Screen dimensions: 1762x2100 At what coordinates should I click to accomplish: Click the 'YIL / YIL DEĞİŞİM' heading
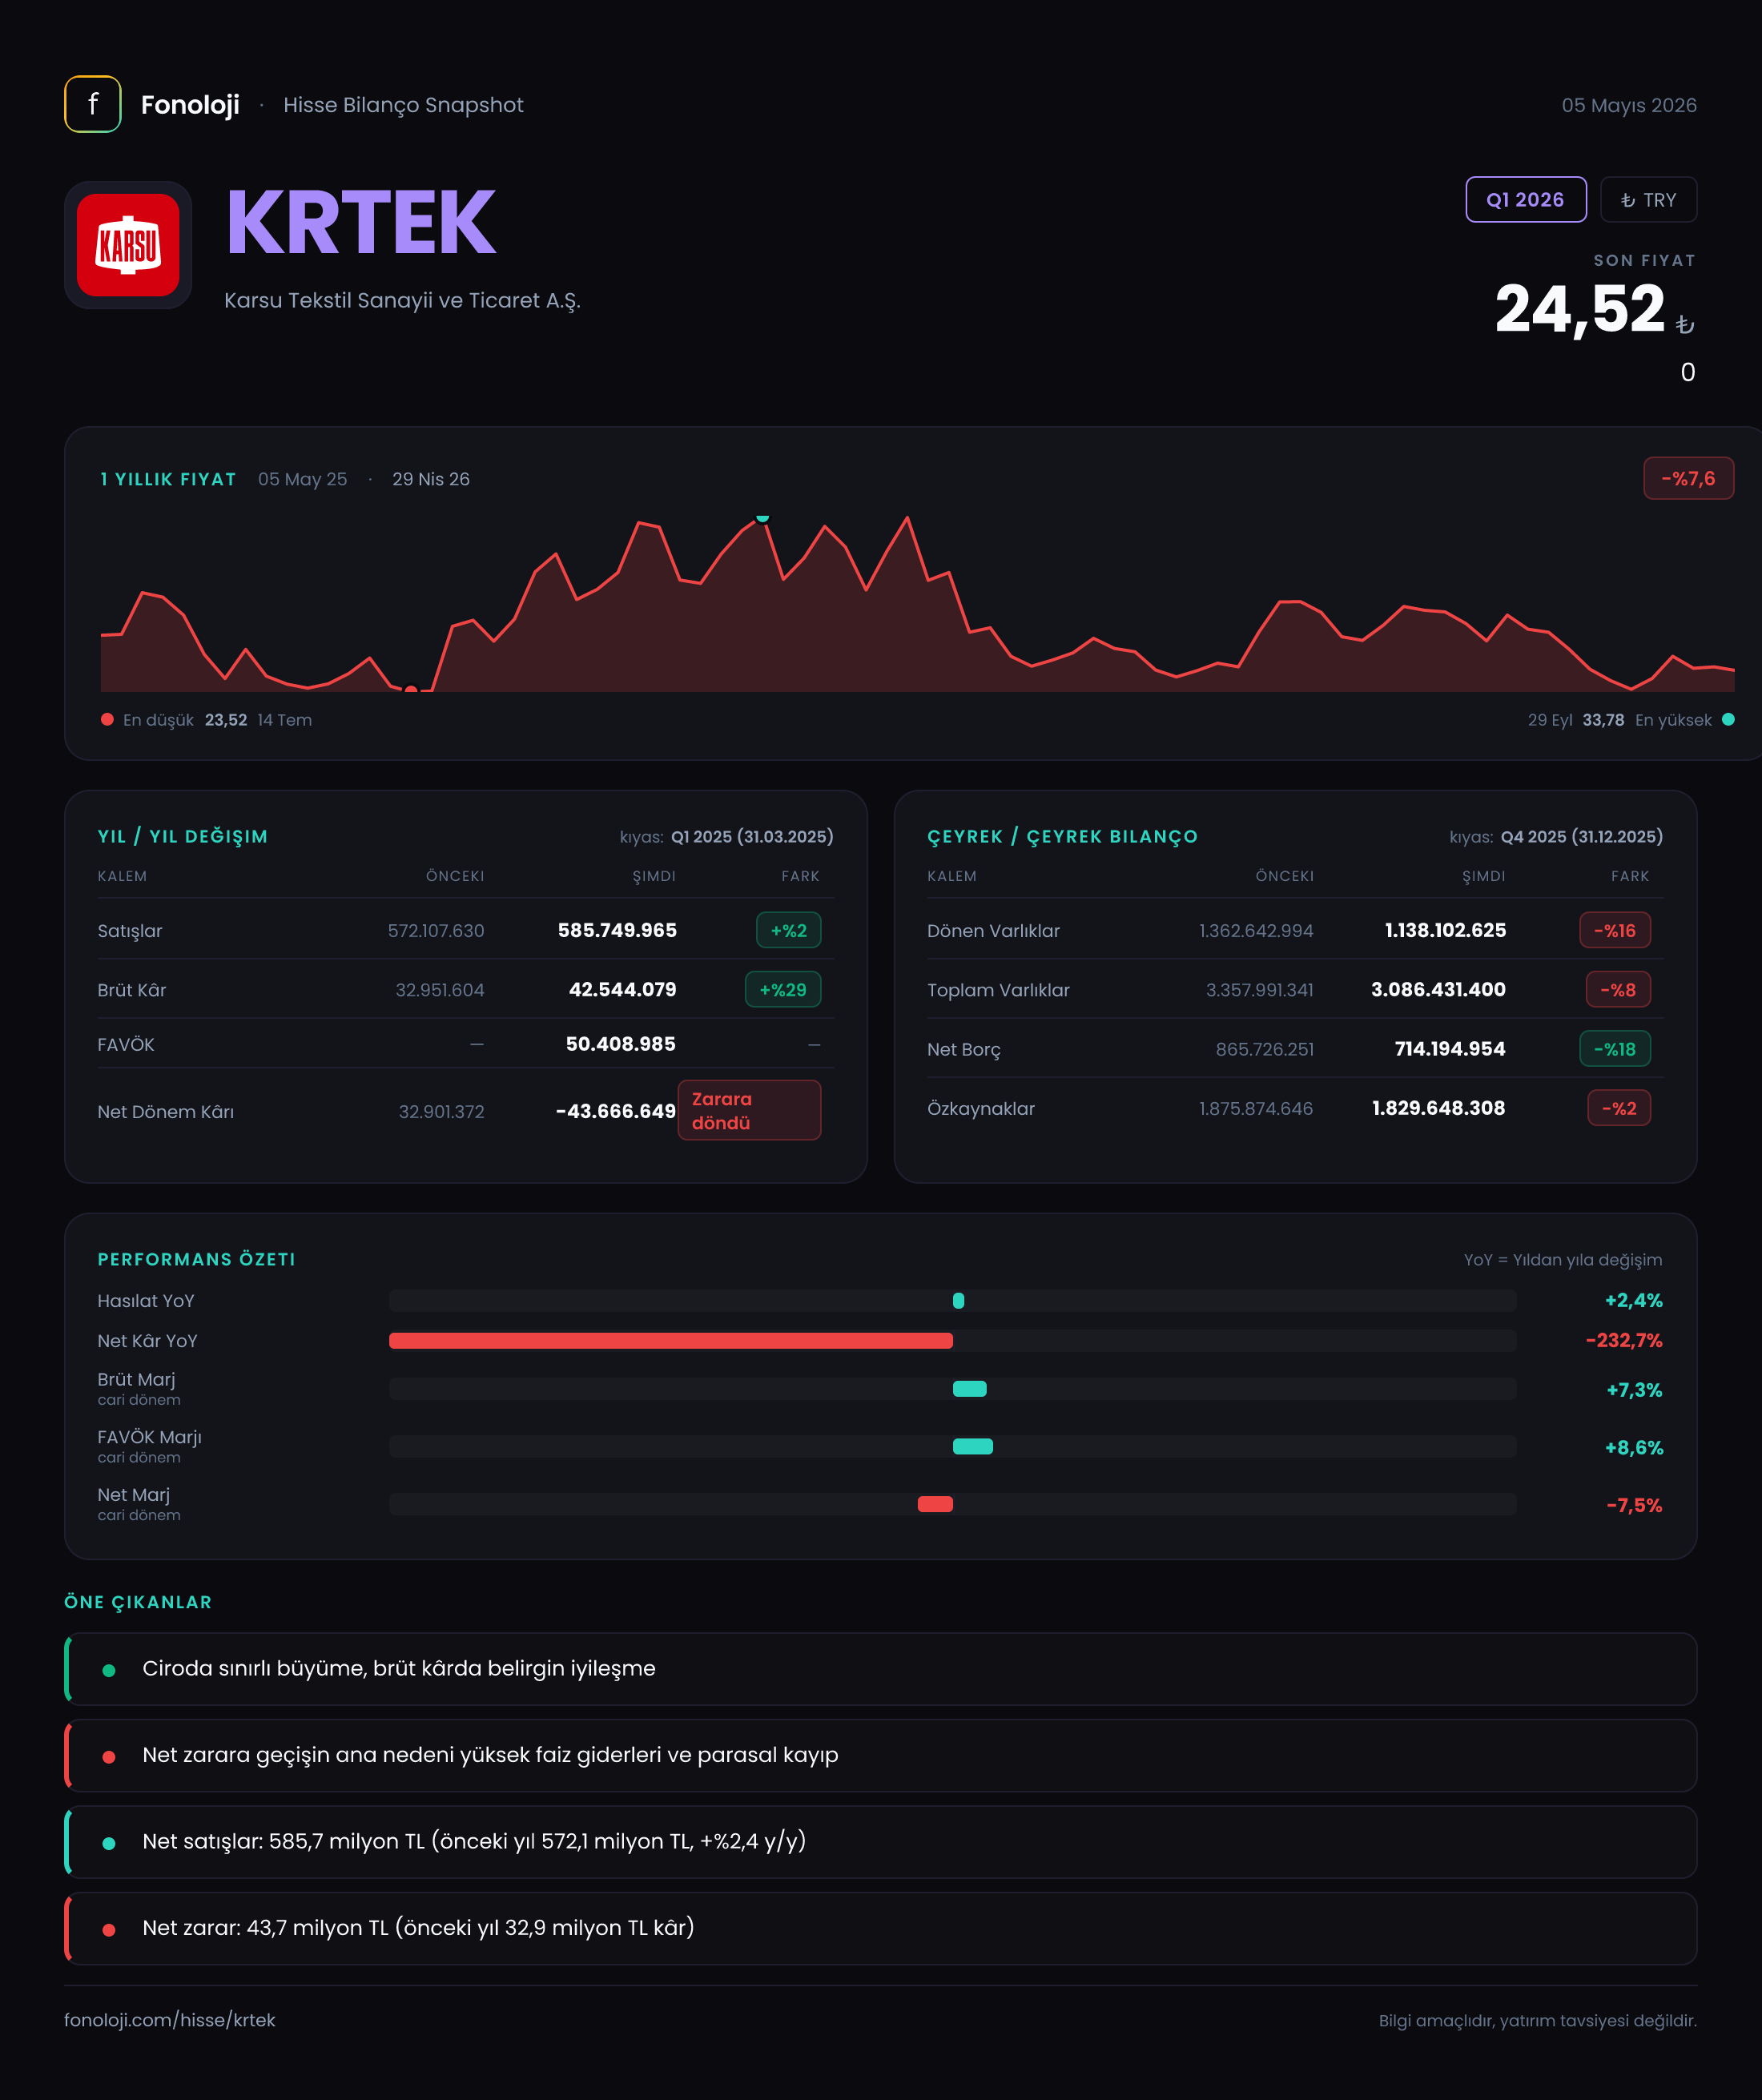(x=183, y=836)
